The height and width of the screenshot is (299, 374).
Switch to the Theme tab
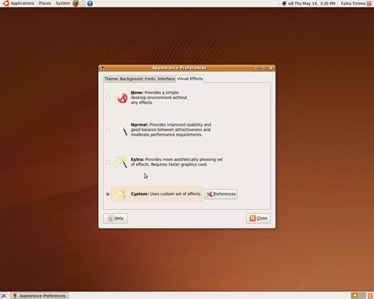111,79
